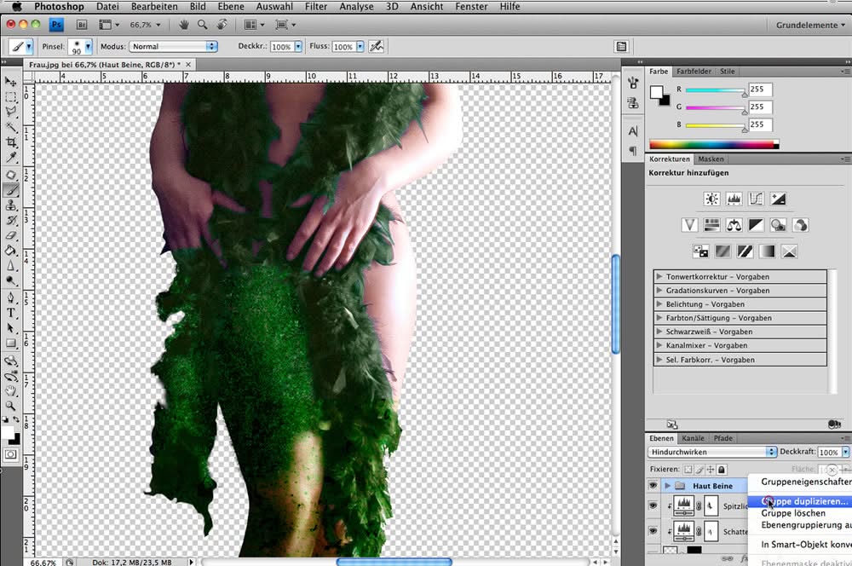Enable airbrush mode in options bar

[x=377, y=47]
